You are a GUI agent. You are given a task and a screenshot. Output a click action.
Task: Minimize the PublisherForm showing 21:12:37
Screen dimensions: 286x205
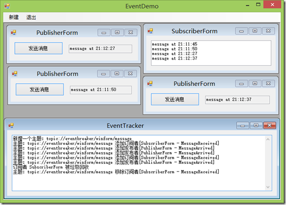click(241, 84)
